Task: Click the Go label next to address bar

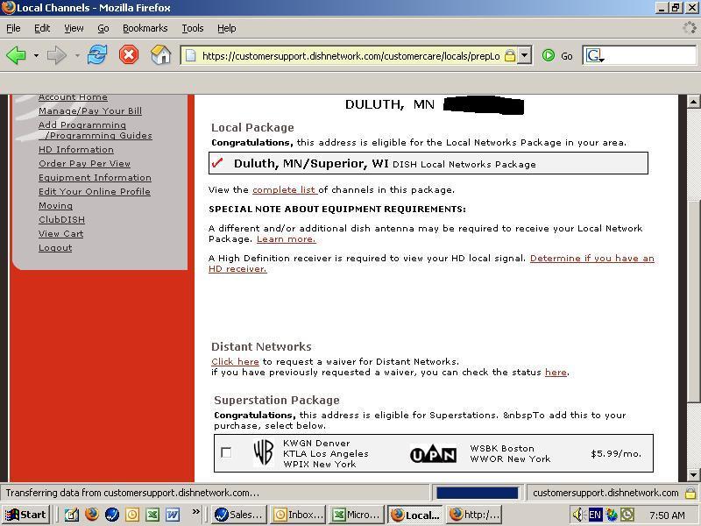Action: coord(566,56)
